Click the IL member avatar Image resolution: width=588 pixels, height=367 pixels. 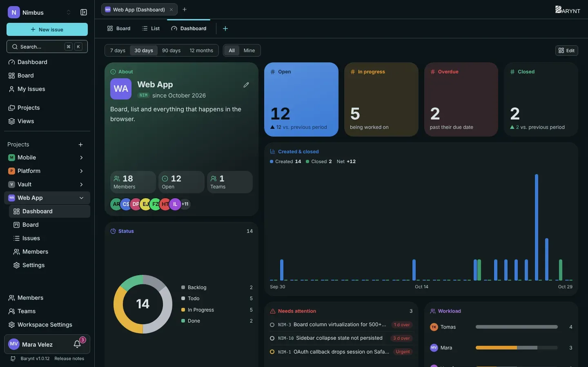coord(175,204)
